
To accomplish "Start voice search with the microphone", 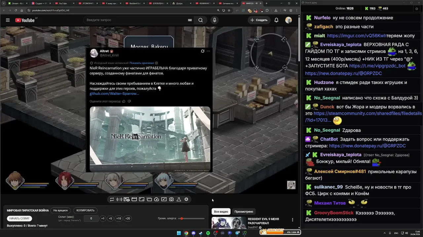I will pos(214,20).
